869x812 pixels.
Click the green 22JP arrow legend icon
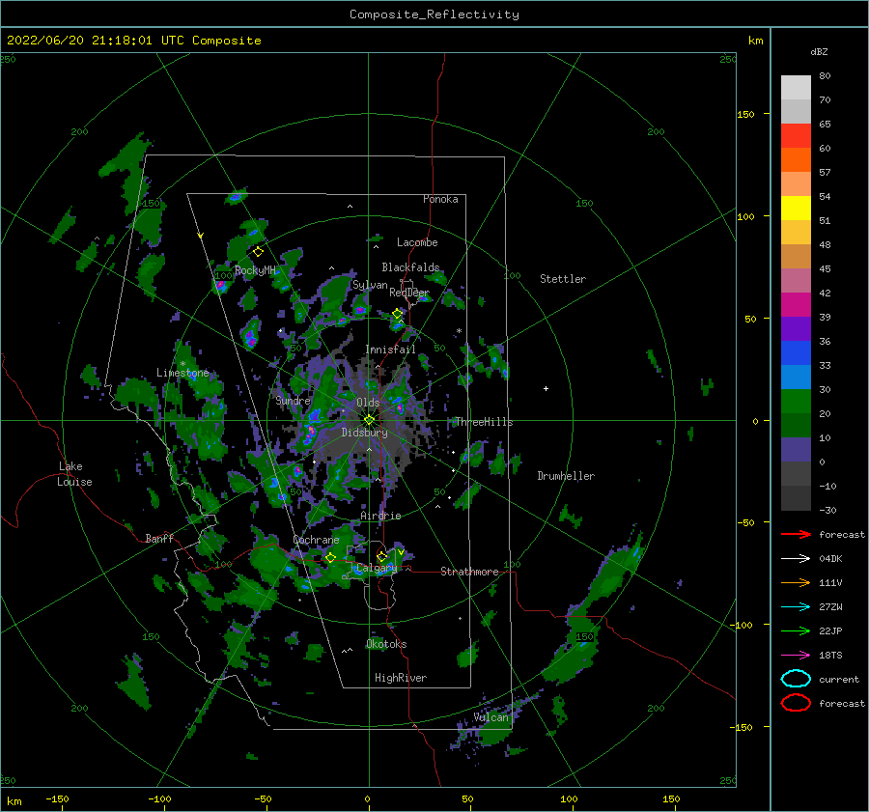click(x=796, y=630)
